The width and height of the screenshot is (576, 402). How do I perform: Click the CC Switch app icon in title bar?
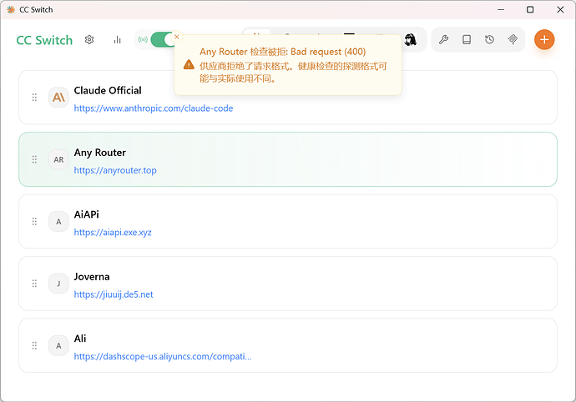coord(11,9)
